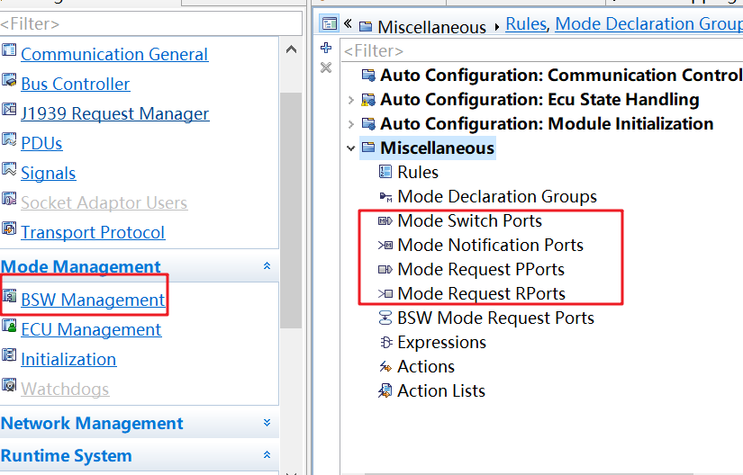Collapse the Mode Management section
The image size is (743, 475).
(267, 266)
